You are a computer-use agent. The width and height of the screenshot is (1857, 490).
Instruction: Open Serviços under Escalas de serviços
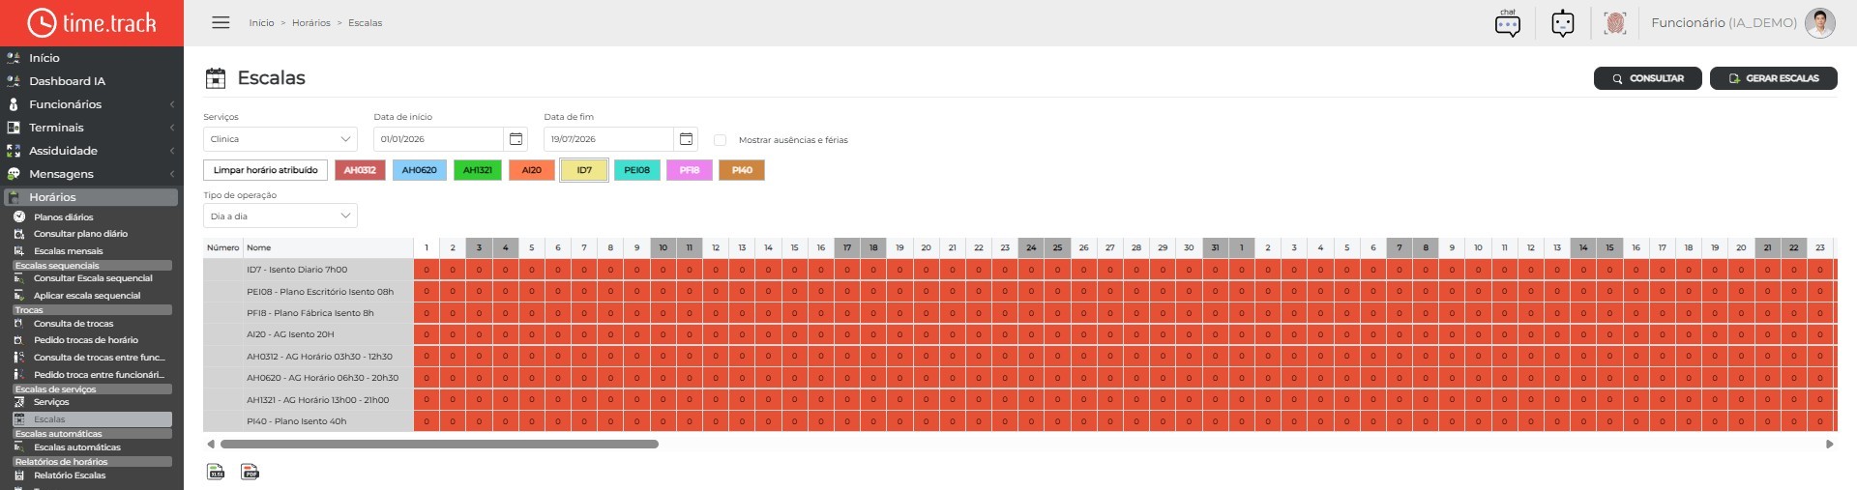coord(51,402)
